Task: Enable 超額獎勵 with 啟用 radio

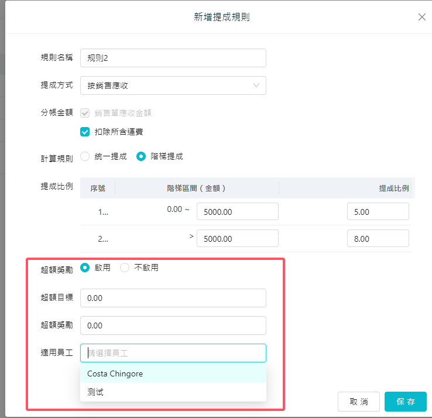Action: [x=85, y=268]
